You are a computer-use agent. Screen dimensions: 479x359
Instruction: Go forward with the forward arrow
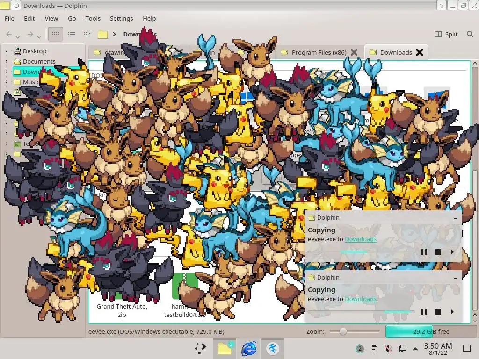[x=30, y=34]
